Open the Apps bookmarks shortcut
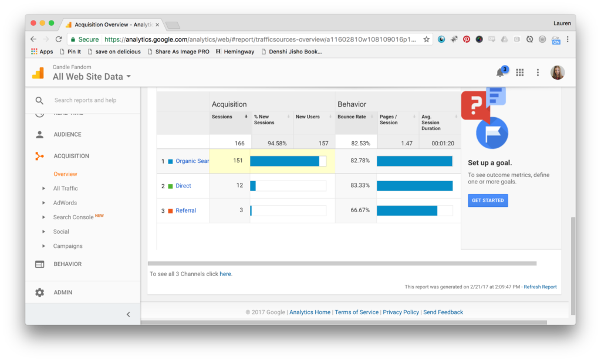The image size is (601, 361). click(x=42, y=52)
